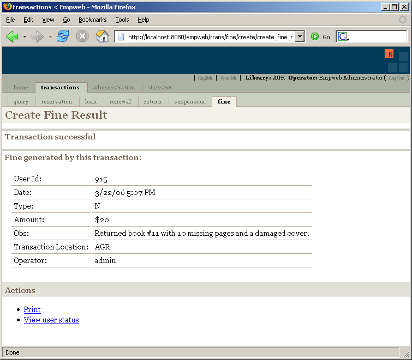Viewport: 412px width, 360px height.
Task: Open the renewal sub-tab
Action: [120, 101]
